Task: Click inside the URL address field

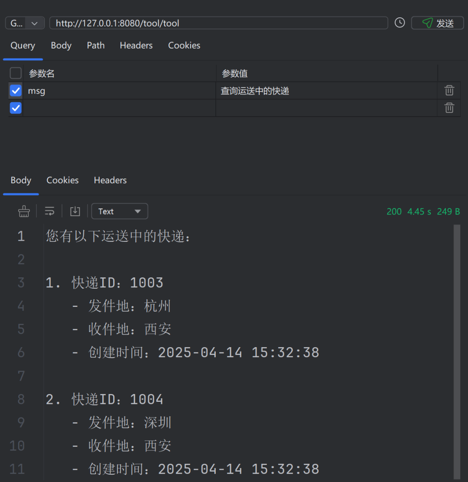Action: [217, 23]
